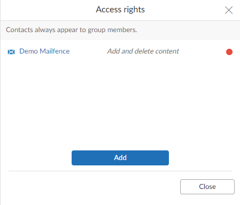240x205 pixels.
Task: Remove Demo Mailfence via red dot
Action: pos(229,52)
